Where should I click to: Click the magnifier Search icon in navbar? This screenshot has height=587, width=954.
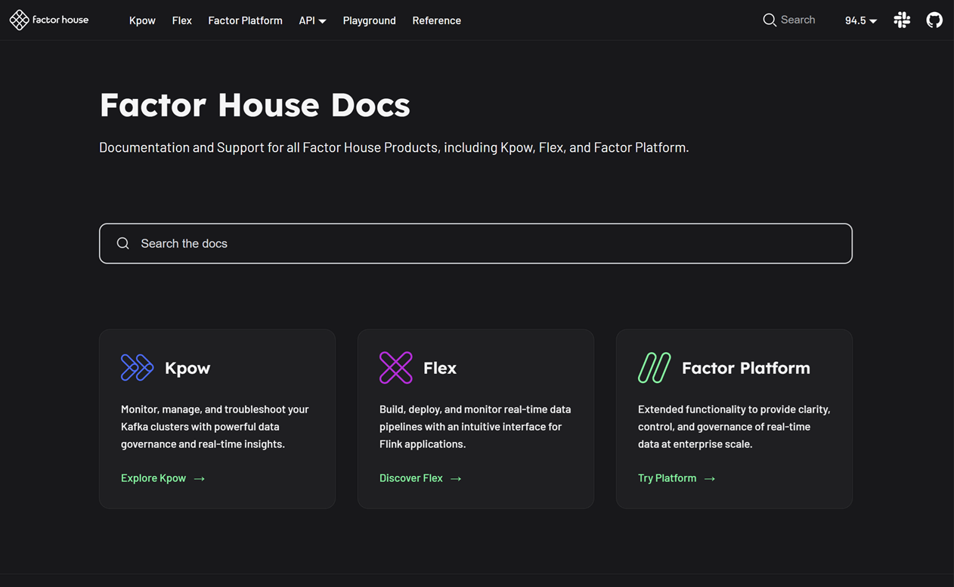pos(770,20)
